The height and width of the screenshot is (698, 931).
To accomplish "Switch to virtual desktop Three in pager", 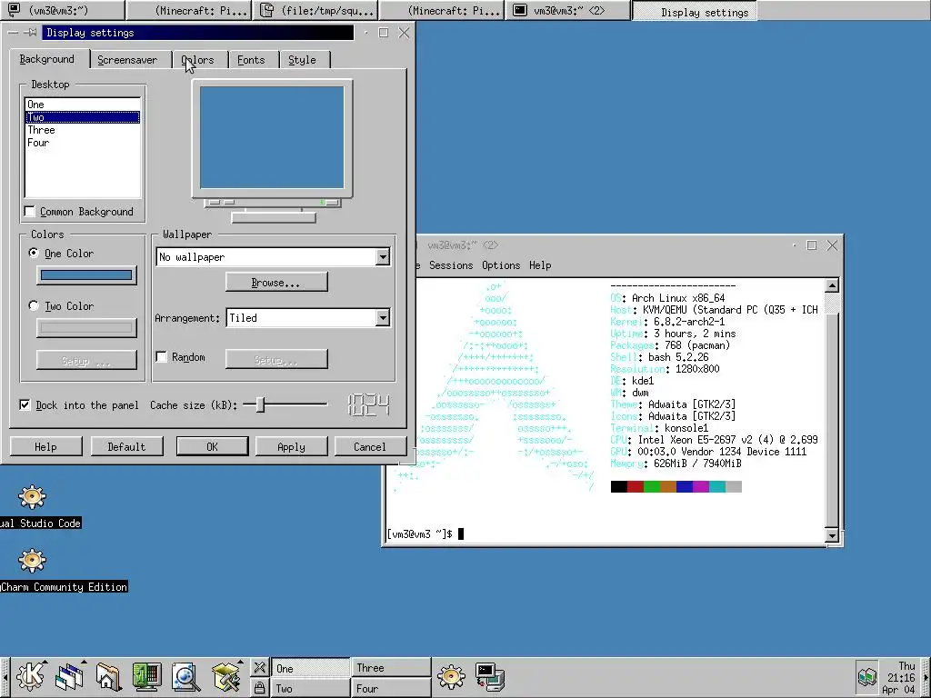I will (391, 668).
